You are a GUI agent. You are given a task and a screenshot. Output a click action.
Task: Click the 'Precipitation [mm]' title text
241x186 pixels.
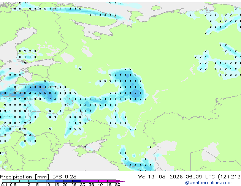[x=25, y=177]
